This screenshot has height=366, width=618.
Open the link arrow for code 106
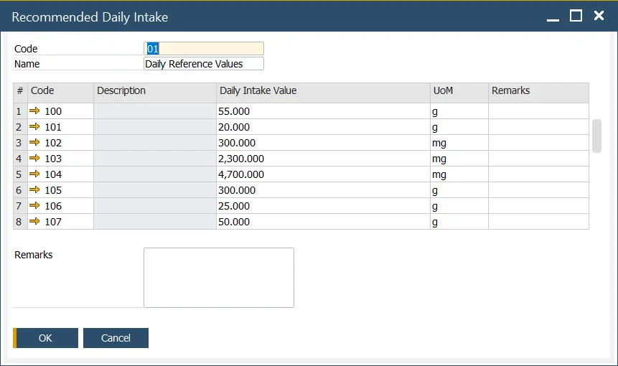(35, 206)
